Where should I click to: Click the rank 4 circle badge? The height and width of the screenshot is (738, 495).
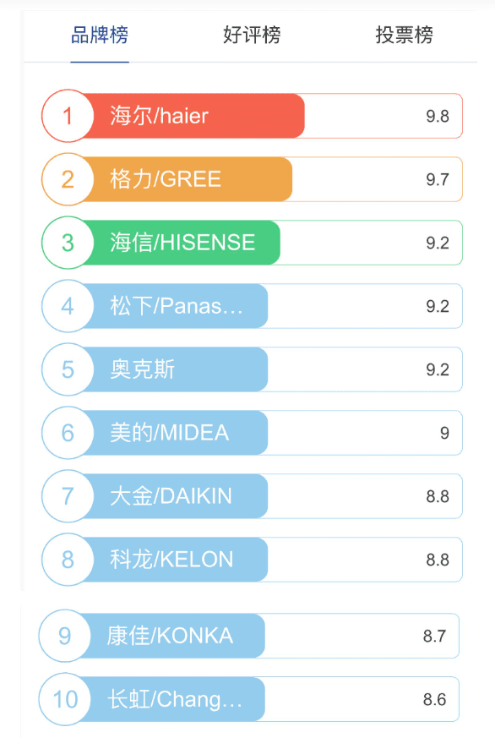(x=68, y=306)
